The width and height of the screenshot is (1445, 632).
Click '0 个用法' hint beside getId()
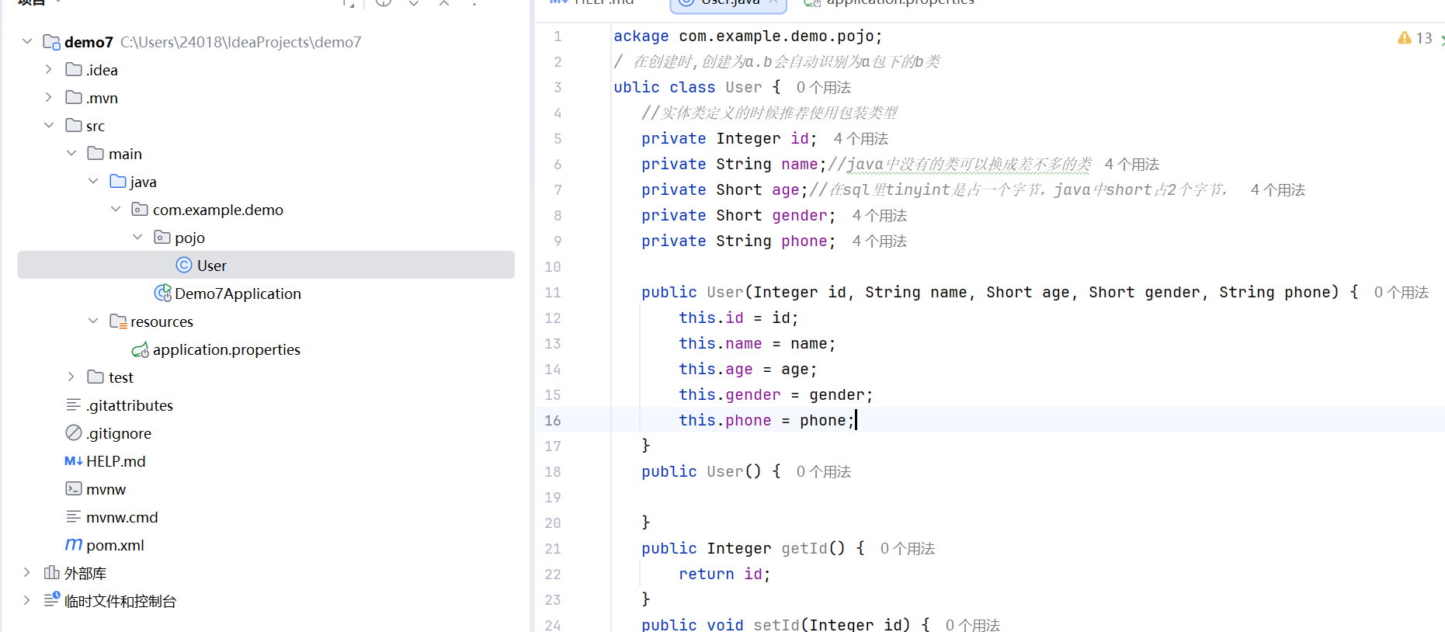907,549
